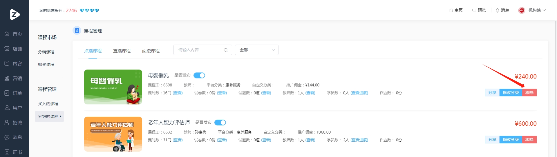View 教师数 link for 老年人能力评估师
Screen dimensions: 557x157
(x=310, y=140)
